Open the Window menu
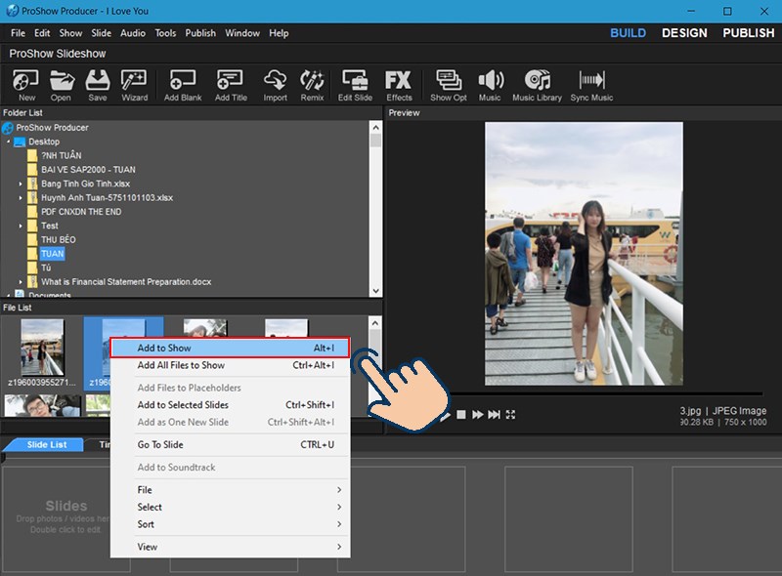Image resolution: width=782 pixels, height=576 pixels. tap(242, 33)
